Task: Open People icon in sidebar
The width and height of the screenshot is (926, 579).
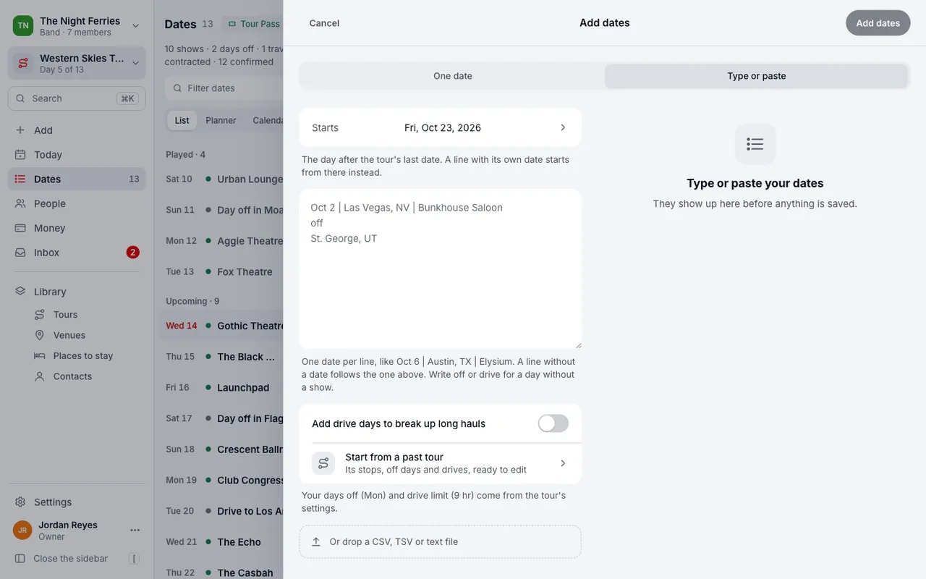Action: coord(20,203)
